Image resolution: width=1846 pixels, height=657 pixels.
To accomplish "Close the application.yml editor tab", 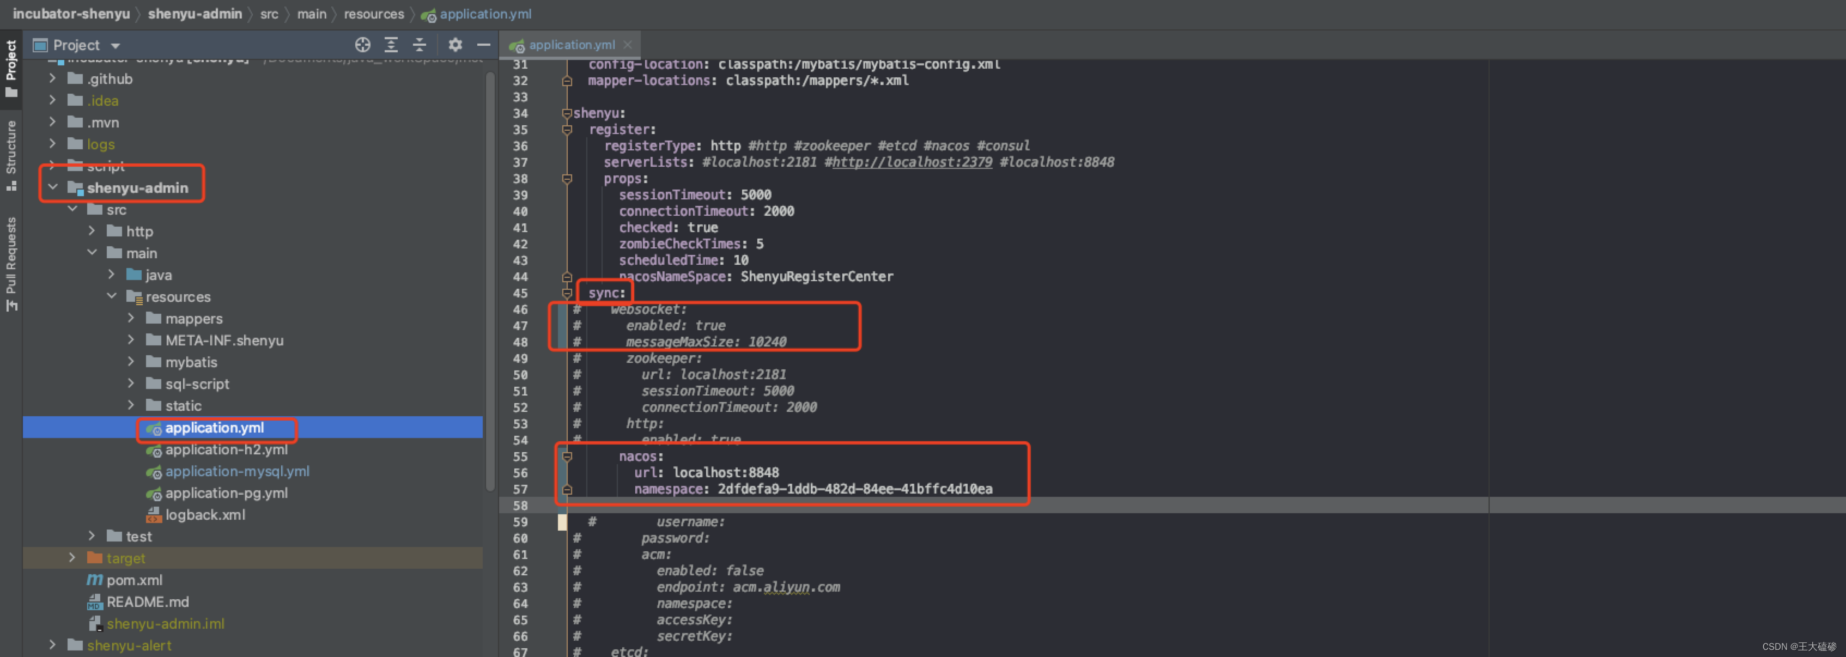I will [x=628, y=45].
